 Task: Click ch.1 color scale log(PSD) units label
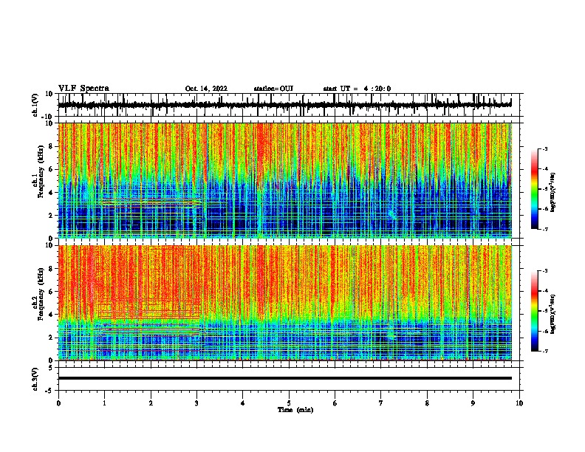[553, 192]
